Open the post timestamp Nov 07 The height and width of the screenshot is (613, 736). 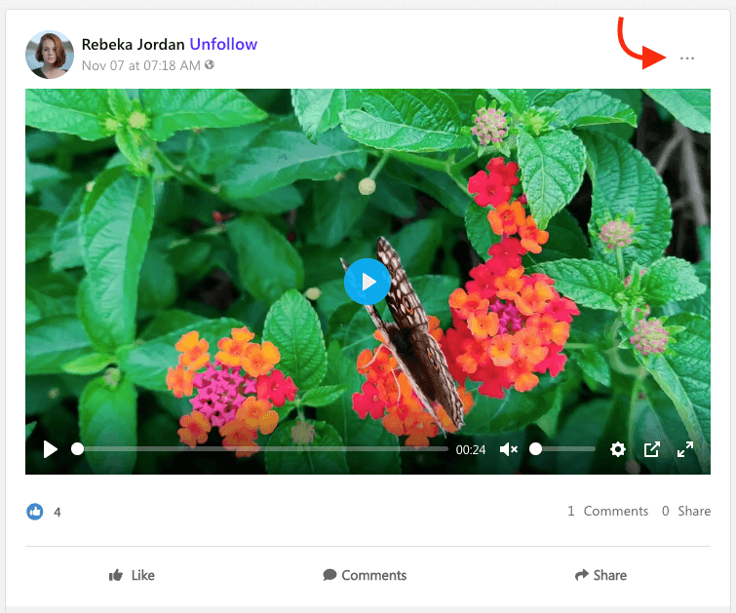[140, 66]
